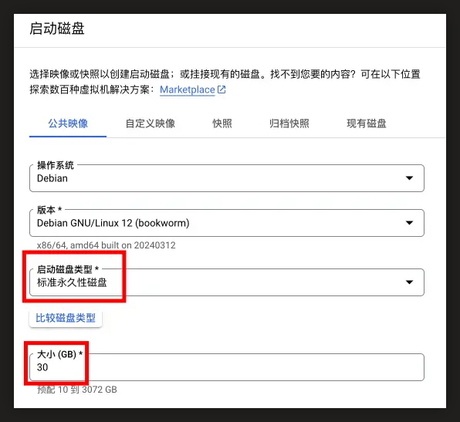
Task: Open the 操作系统 dropdown showing Debian
Action: coord(227,178)
